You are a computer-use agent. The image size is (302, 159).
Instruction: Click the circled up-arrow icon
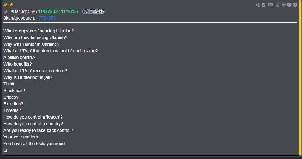tap(289, 5)
